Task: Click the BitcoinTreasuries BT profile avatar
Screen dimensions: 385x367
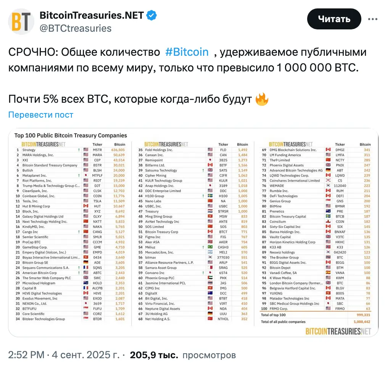Action: point(21,21)
